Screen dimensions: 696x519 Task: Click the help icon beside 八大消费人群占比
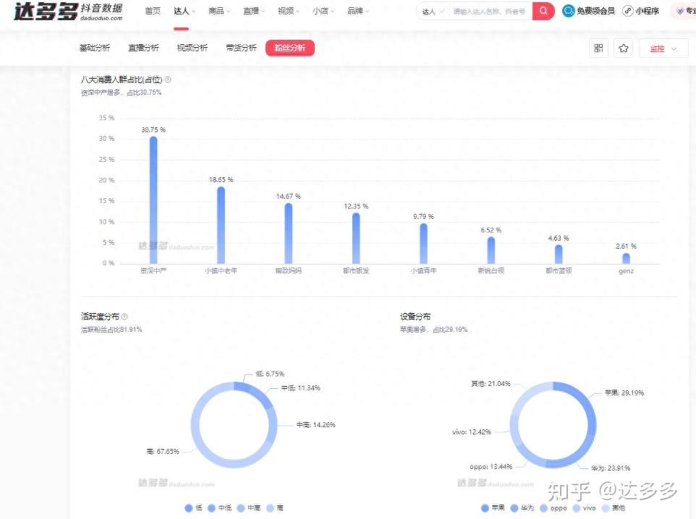(168, 80)
